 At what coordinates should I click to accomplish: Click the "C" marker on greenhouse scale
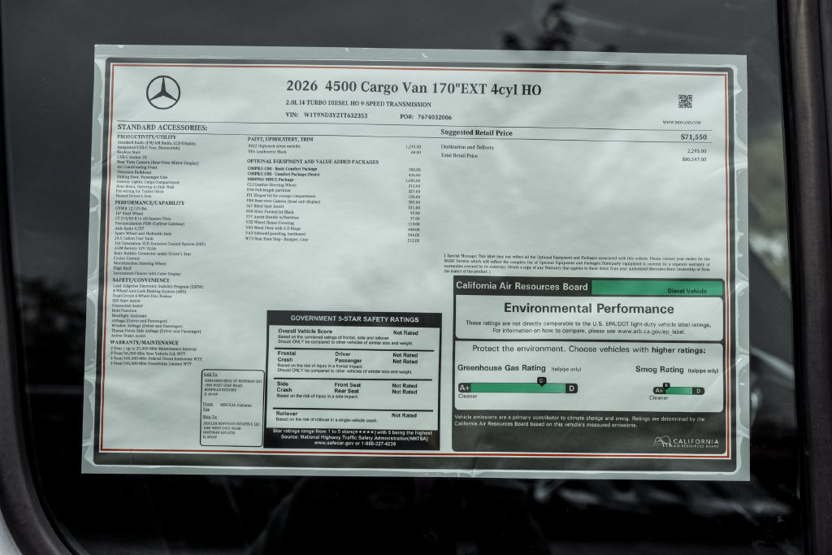541,381
